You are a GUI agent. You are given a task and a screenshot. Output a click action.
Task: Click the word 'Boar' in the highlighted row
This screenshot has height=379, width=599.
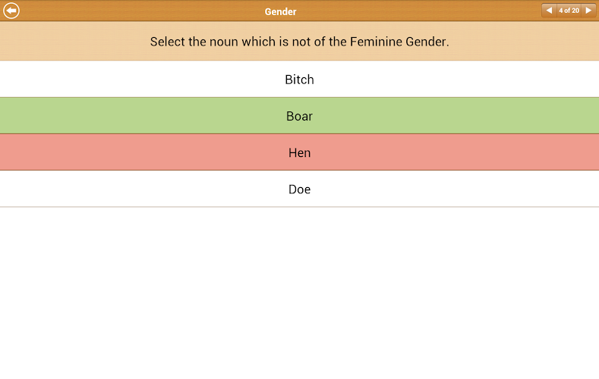coord(299,116)
